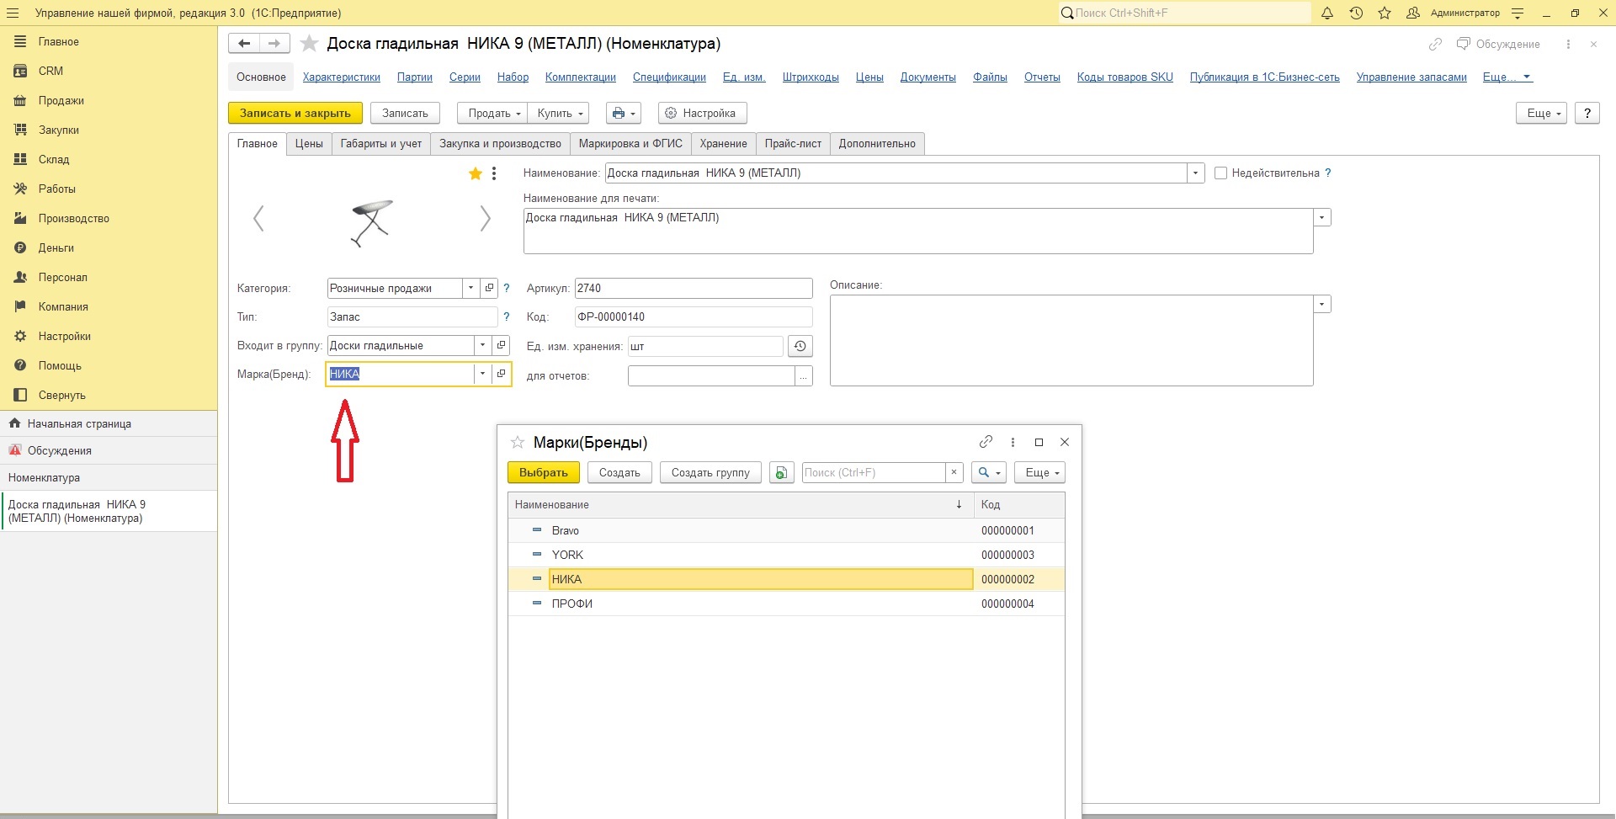This screenshot has height=819, width=1616.
Task: Click history icon beside storage unit field
Action: coord(800,346)
